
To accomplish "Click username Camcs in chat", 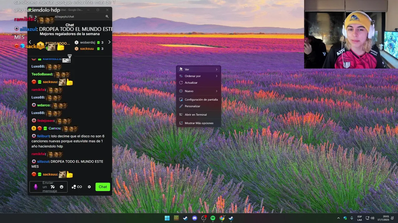I will pos(54,129).
